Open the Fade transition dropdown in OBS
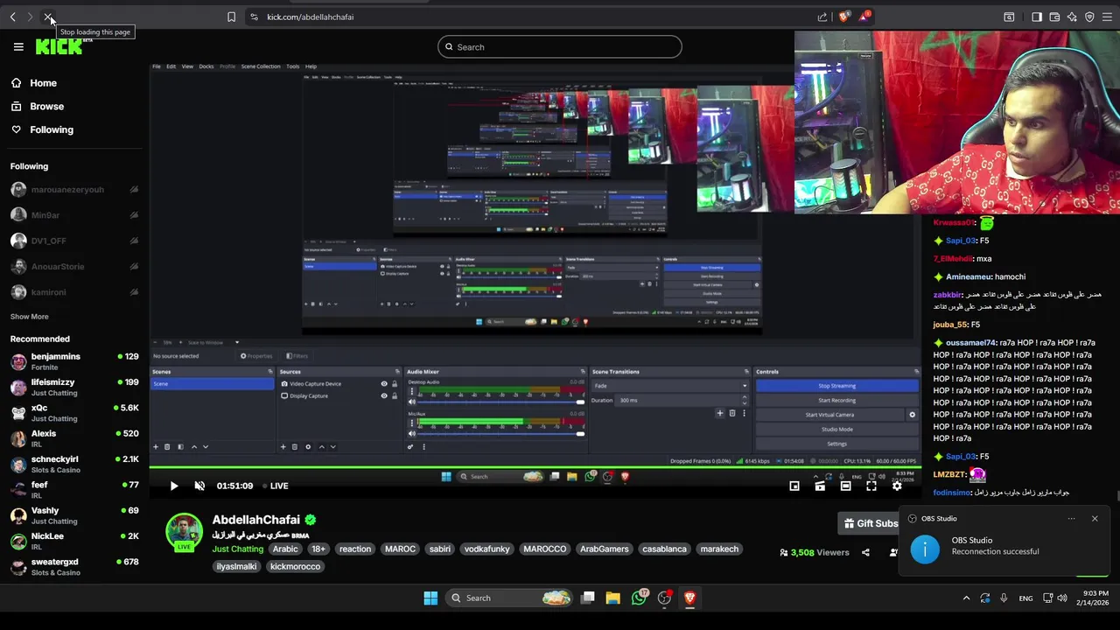Screen dimensions: 1120x630 coord(671,386)
